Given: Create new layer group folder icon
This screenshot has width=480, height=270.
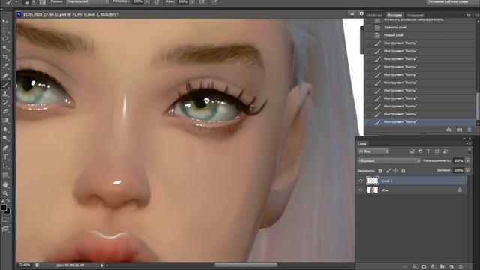Looking at the screenshot, I should coord(442,267).
